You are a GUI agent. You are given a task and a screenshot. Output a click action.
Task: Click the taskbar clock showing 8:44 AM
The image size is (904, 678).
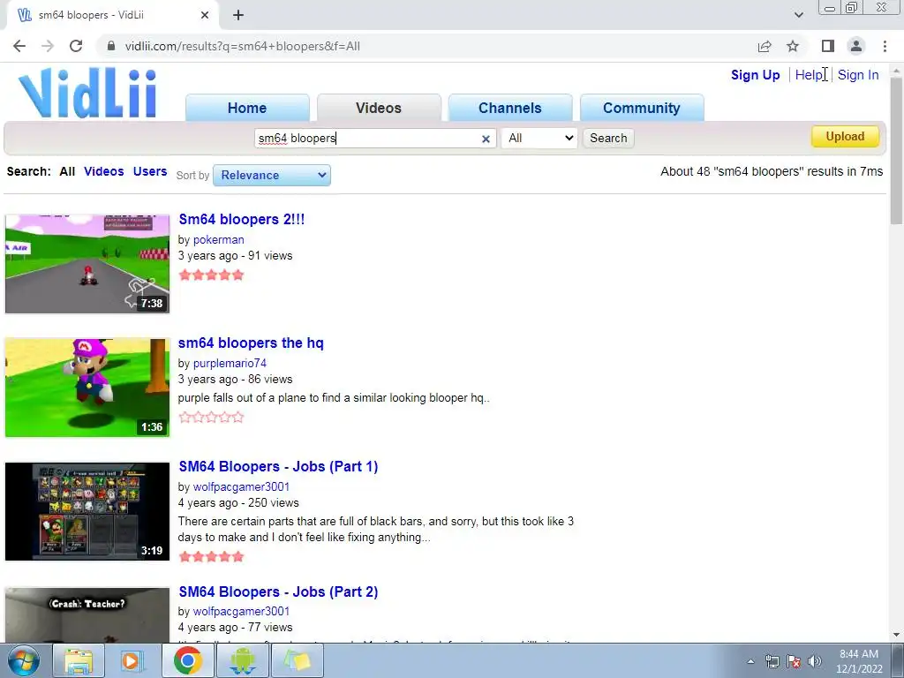(858, 661)
